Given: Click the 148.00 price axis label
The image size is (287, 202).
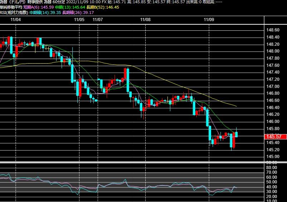Looking at the screenshot, I should [x=273, y=51].
